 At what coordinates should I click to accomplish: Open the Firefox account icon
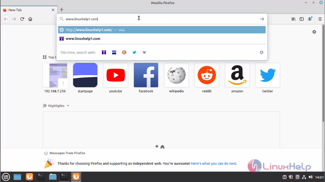pos(310,19)
